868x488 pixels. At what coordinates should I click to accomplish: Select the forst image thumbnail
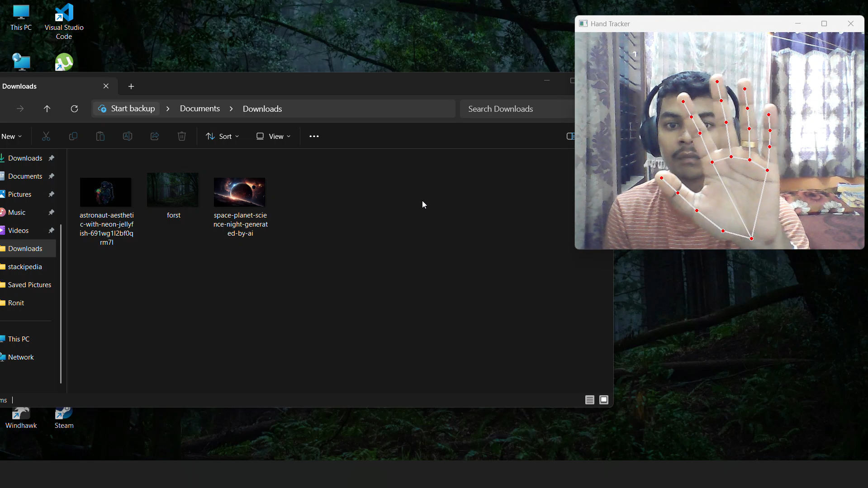pyautogui.click(x=173, y=190)
